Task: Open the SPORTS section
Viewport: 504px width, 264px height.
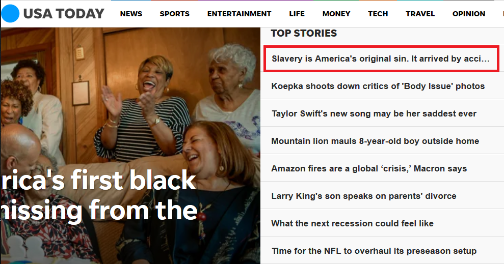Action: 174,14
